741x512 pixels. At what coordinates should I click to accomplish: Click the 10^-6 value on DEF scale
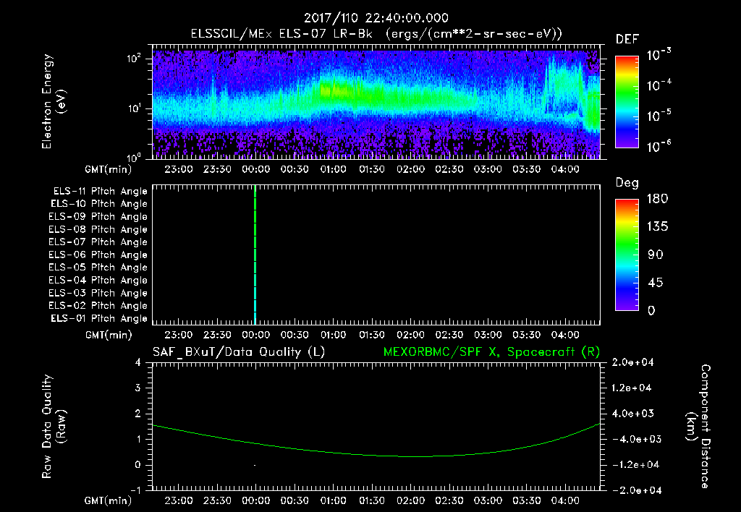point(659,146)
